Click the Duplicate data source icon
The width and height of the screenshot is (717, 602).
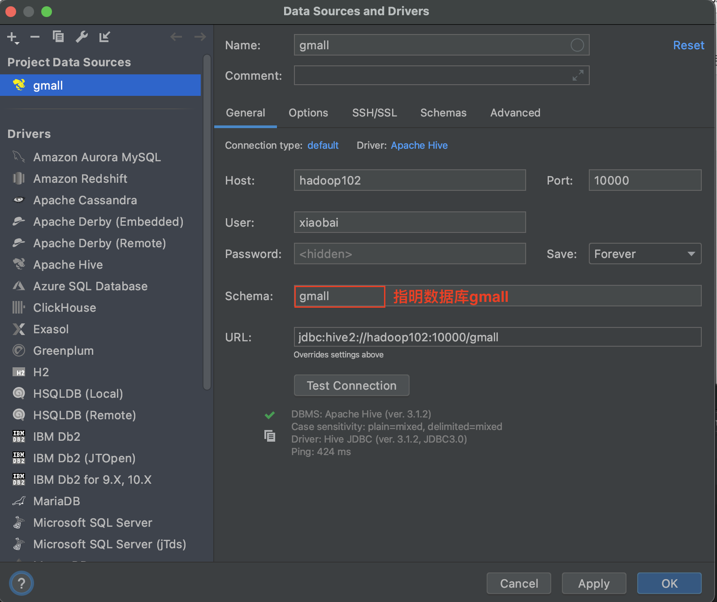[58, 37]
